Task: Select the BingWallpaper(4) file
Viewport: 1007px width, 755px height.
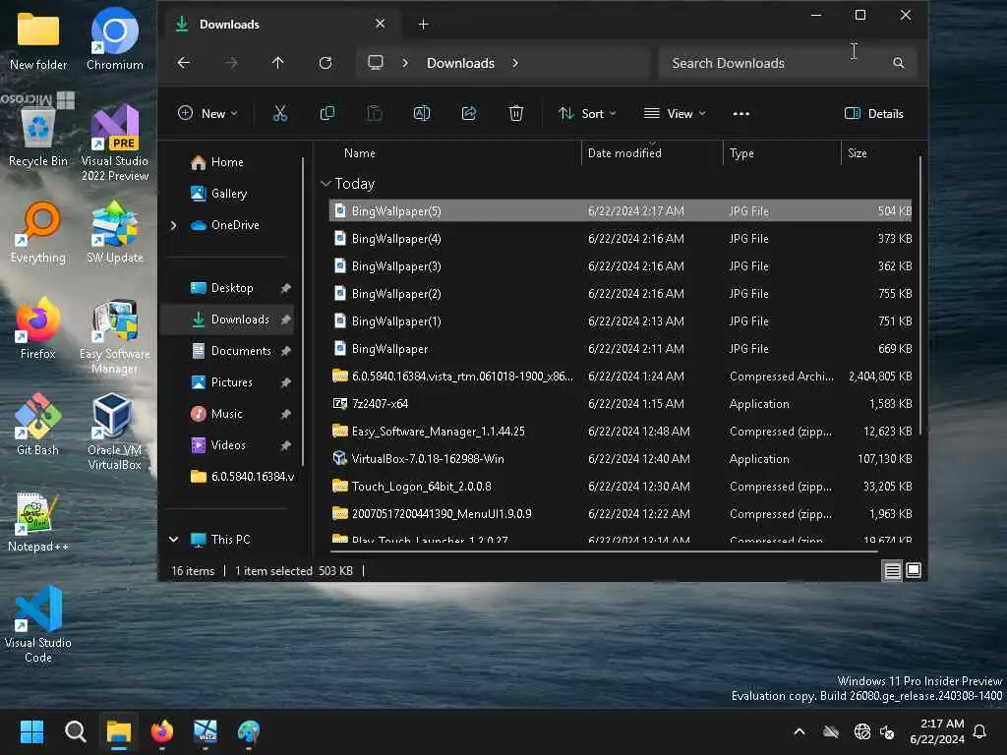Action: click(620, 239)
